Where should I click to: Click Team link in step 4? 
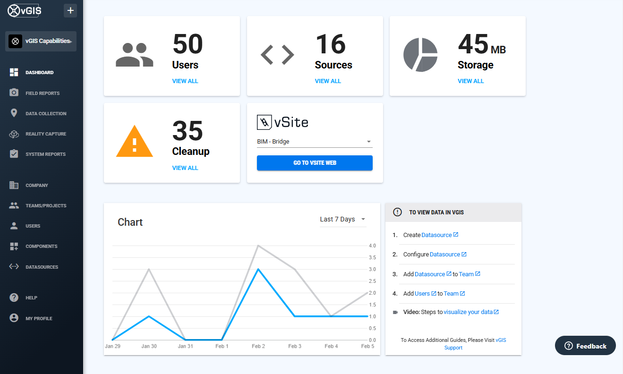(454, 294)
